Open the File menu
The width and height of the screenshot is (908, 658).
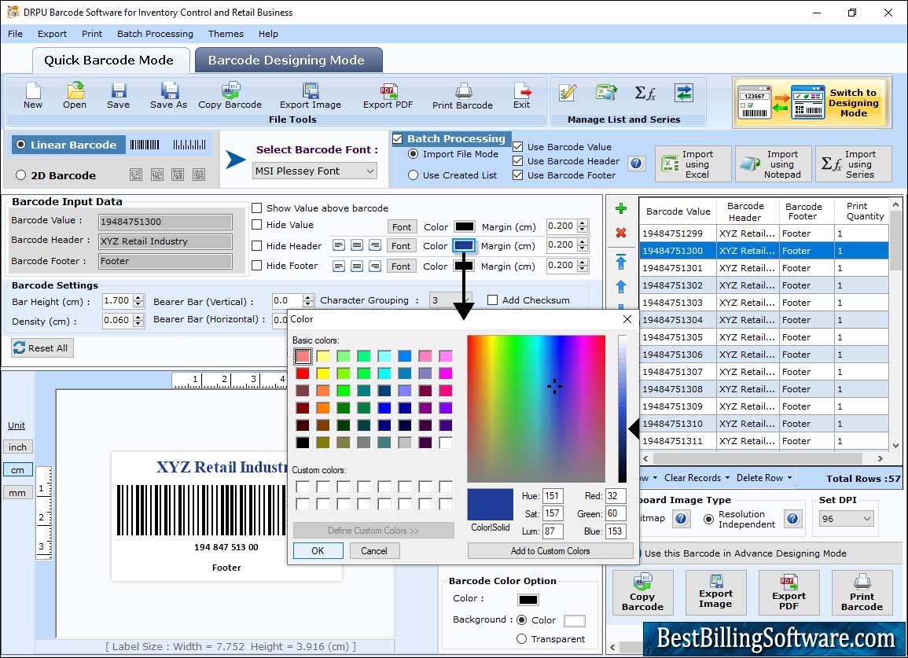pyautogui.click(x=16, y=34)
